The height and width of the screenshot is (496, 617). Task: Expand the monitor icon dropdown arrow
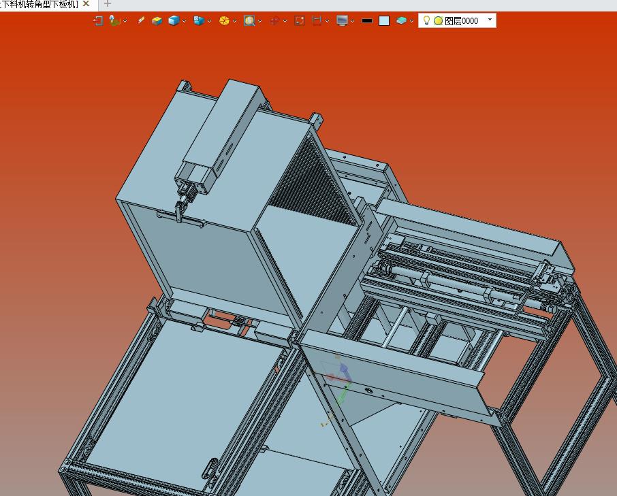353,21
